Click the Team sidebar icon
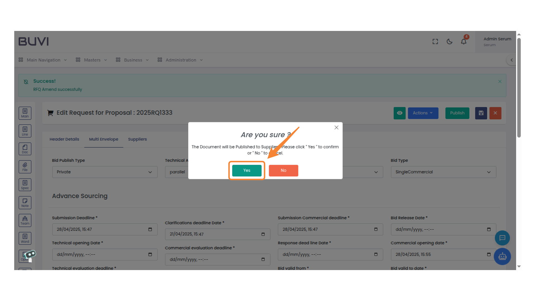Viewport: 536px width, 301px height. [x=25, y=220]
